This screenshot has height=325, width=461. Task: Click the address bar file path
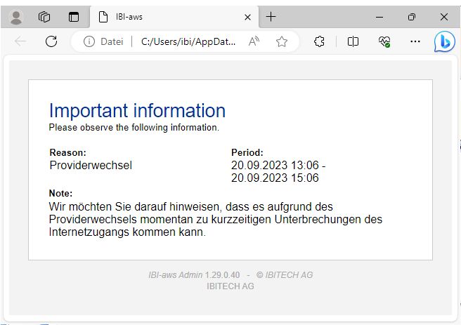188,41
